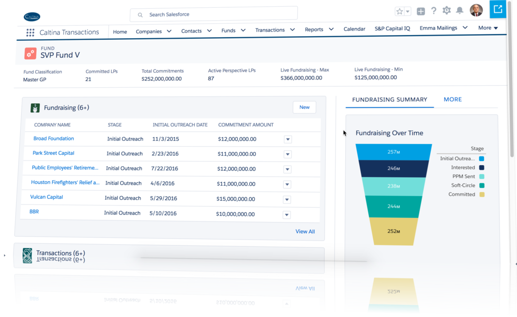Open row actions for Public Employees' Retirement
The image size is (517, 317).
[x=287, y=169]
